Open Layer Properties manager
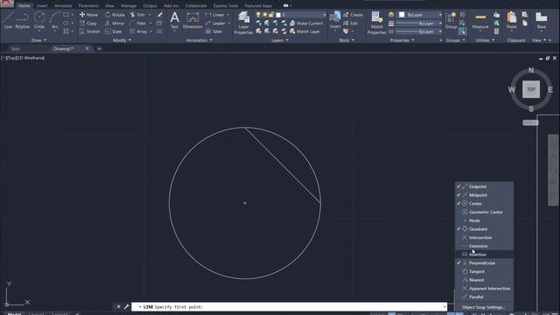 pyautogui.click(x=243, y=23)
